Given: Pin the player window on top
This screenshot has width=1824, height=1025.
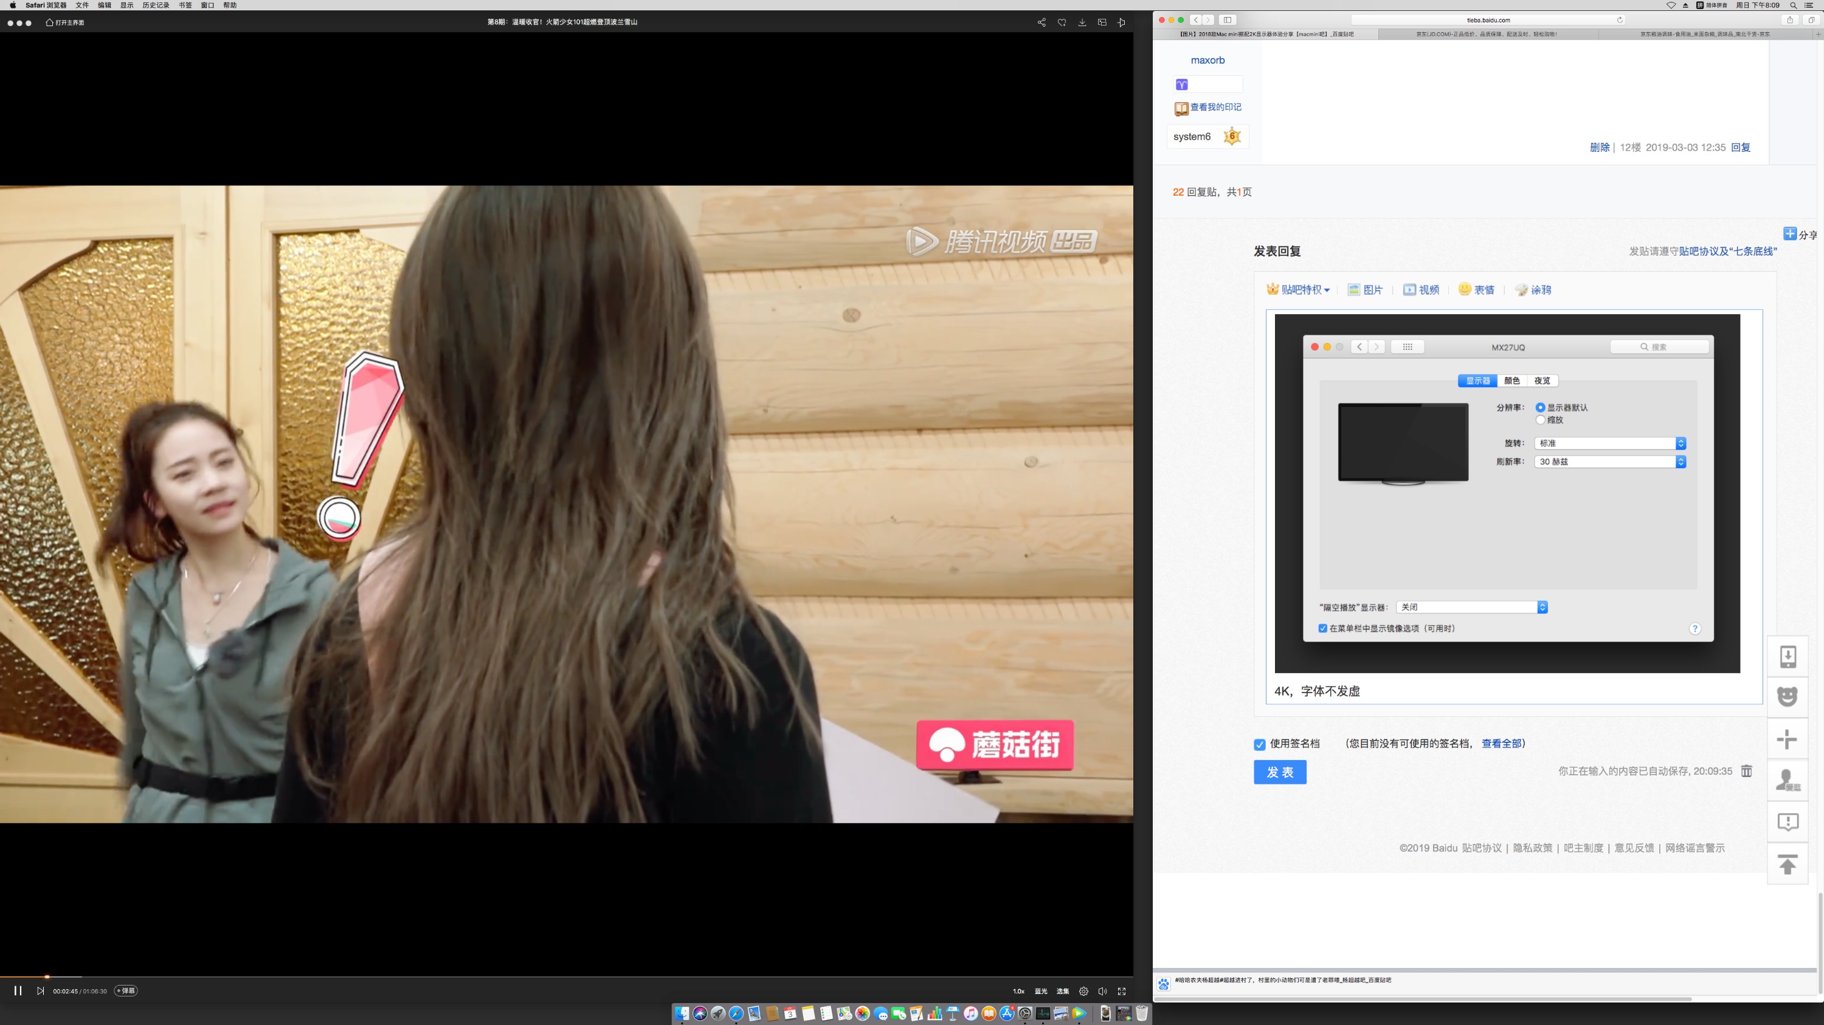Looking at the screenshot, I should pyautogui.click(x=1122, y=22).
